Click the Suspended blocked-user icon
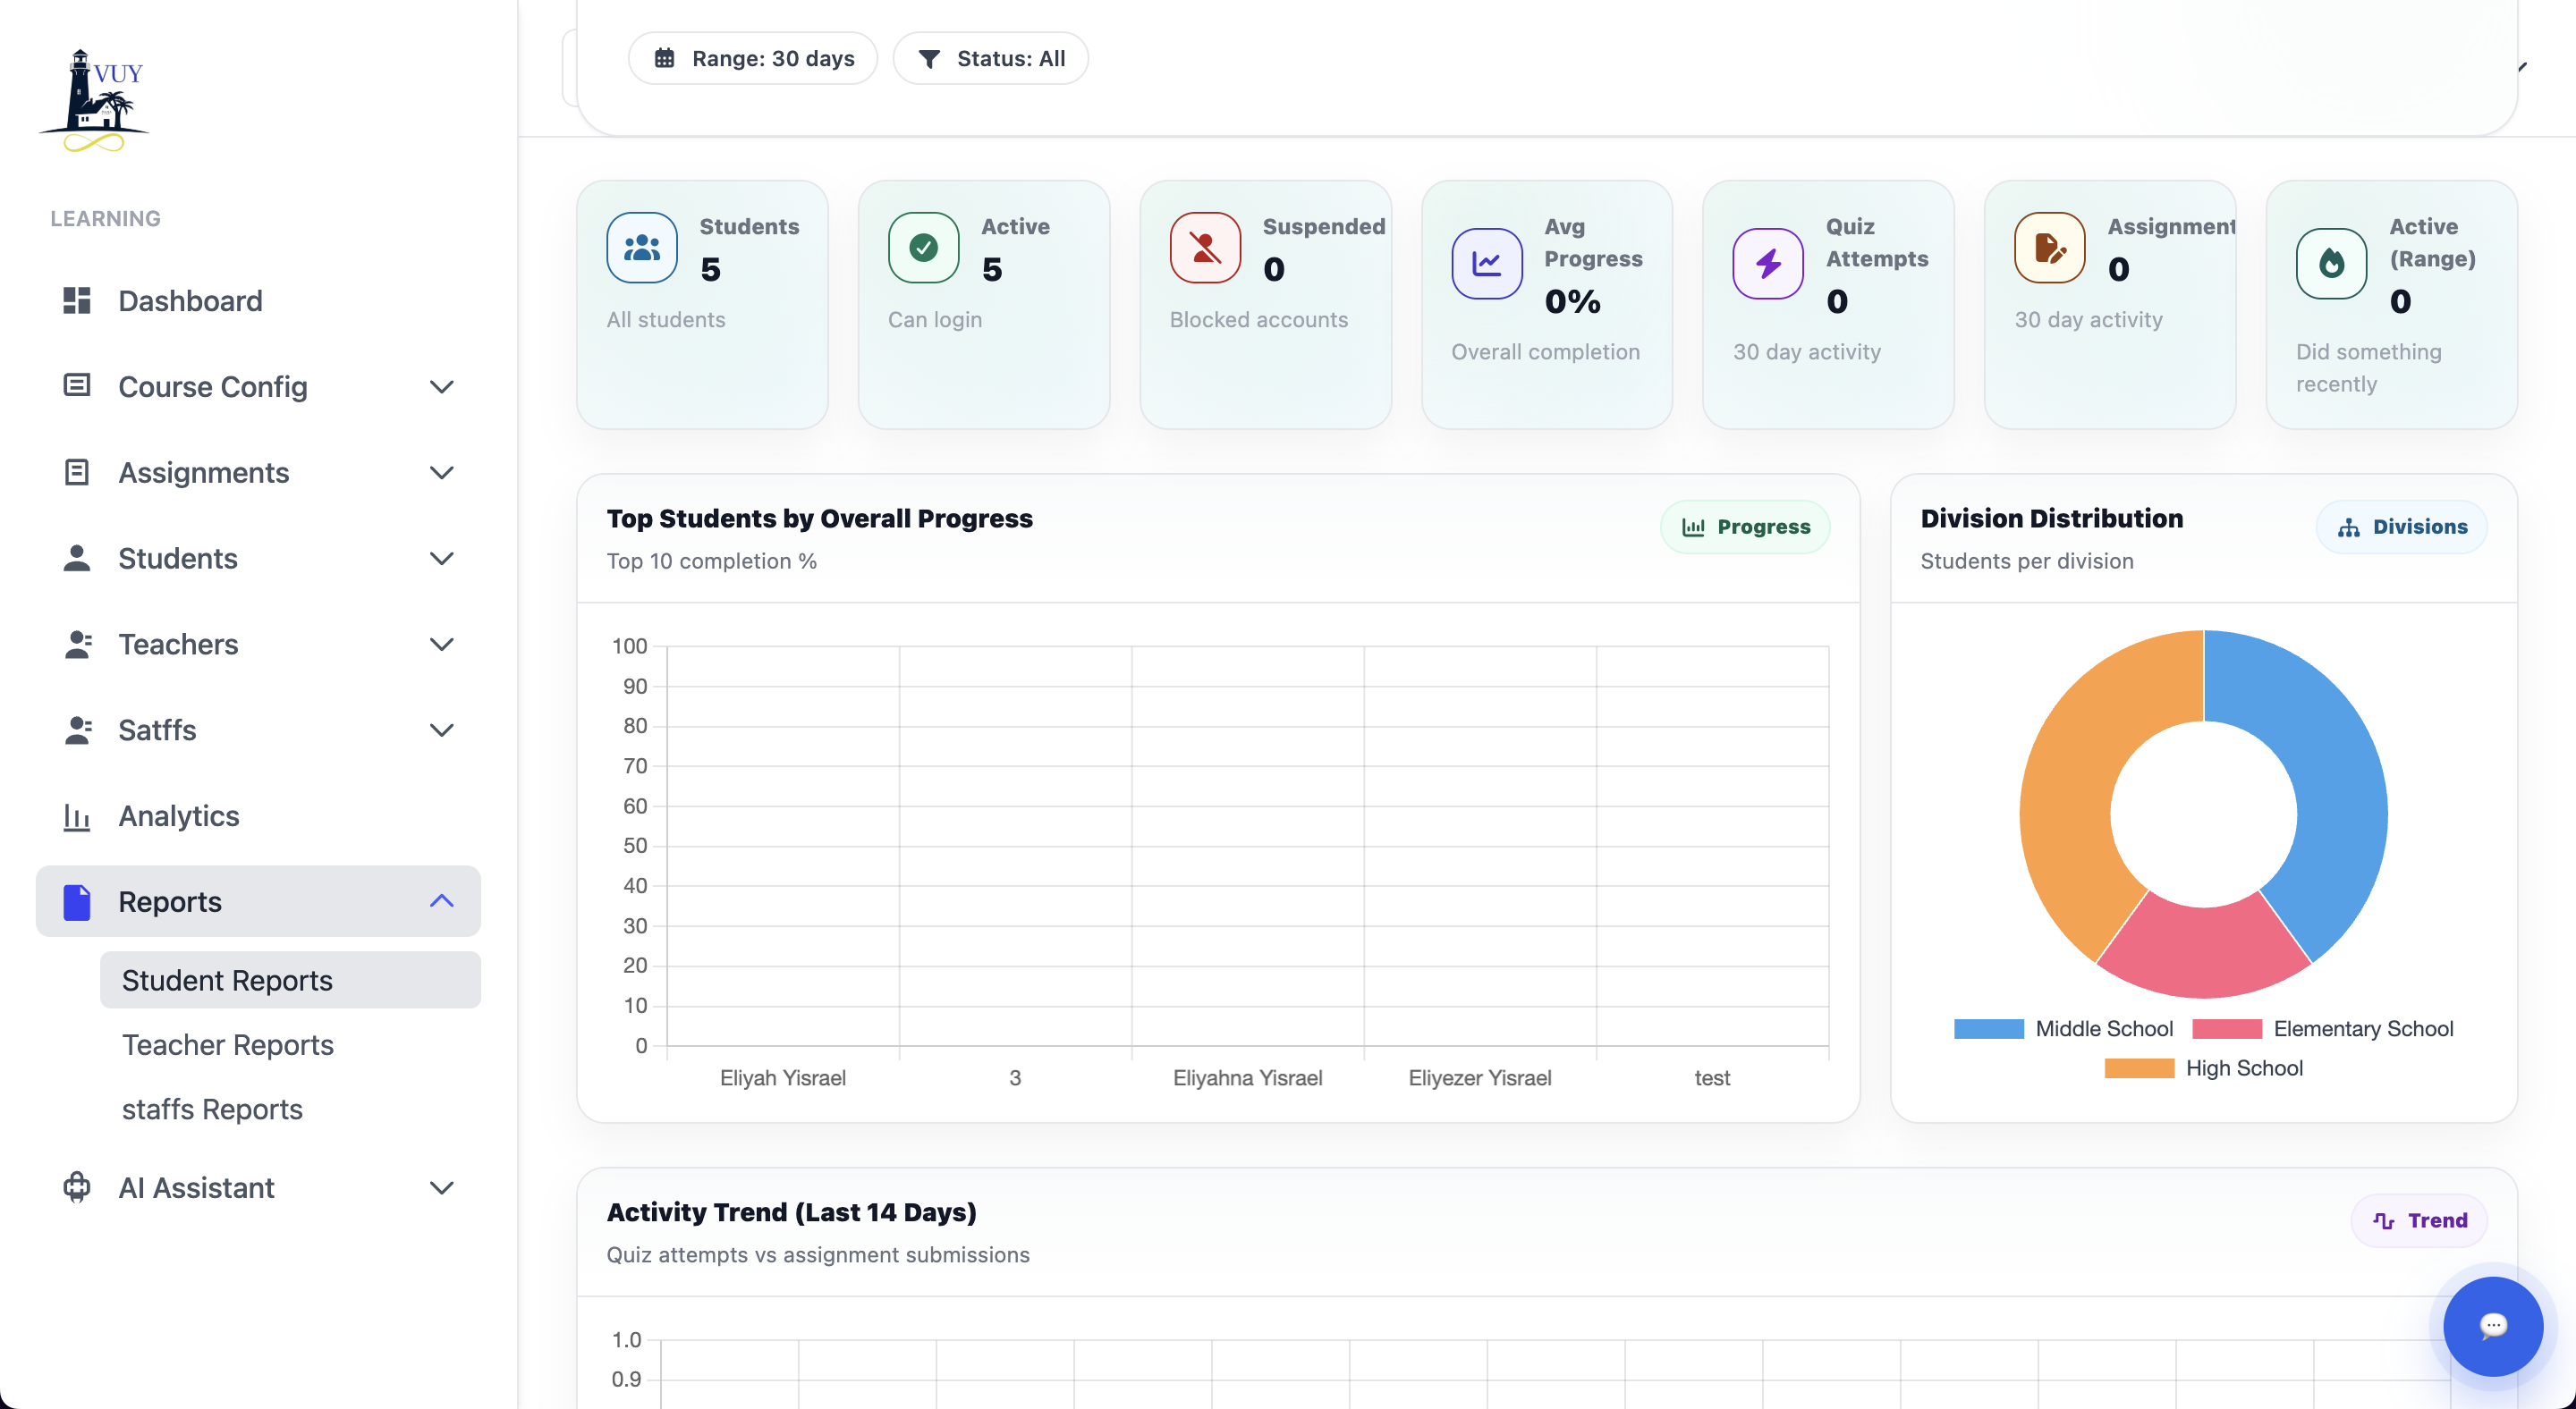Image resolution: width=2576 pixels, height=1409 pixels. 1205,248
